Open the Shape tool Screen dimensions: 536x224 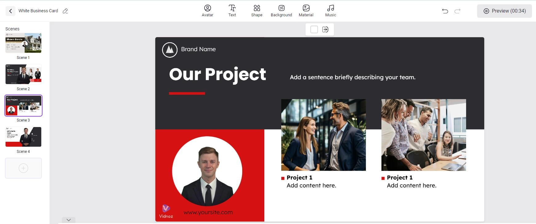[257, 10]
